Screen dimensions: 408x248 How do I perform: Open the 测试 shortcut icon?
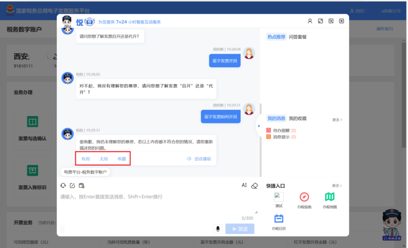279,197
